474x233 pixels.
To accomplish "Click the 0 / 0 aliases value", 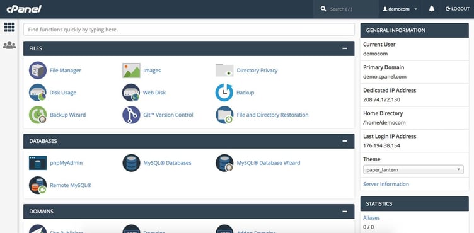I will click(x=368, y=227).
